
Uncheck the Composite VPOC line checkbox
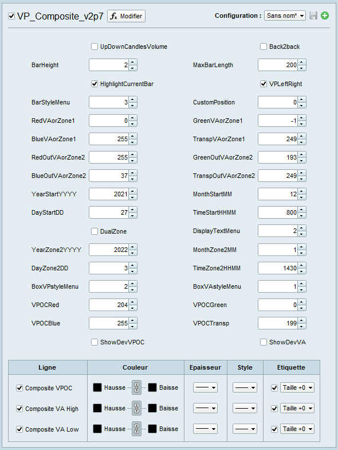tap(19, 388)
